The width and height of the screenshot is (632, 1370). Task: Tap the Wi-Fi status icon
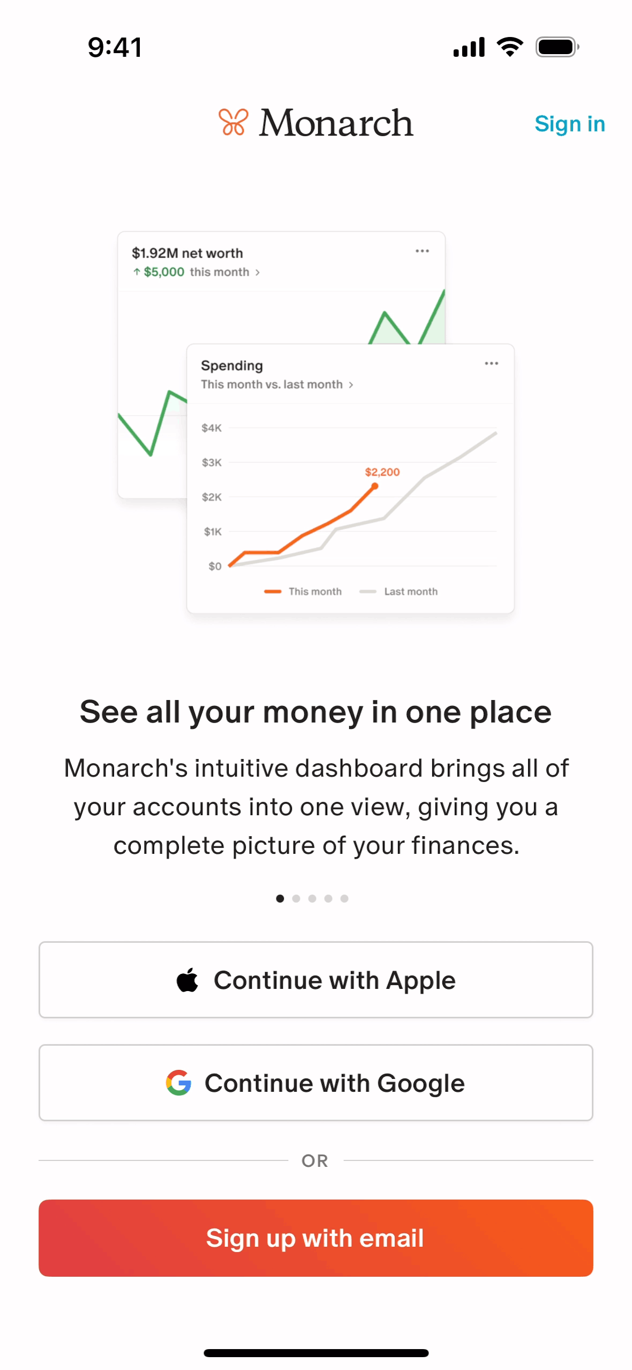pyautogui.click(x=510, y=47)
